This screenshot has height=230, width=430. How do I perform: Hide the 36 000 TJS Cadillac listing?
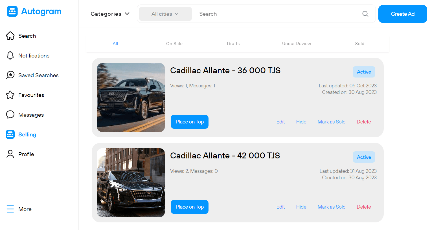coord(301,122)
